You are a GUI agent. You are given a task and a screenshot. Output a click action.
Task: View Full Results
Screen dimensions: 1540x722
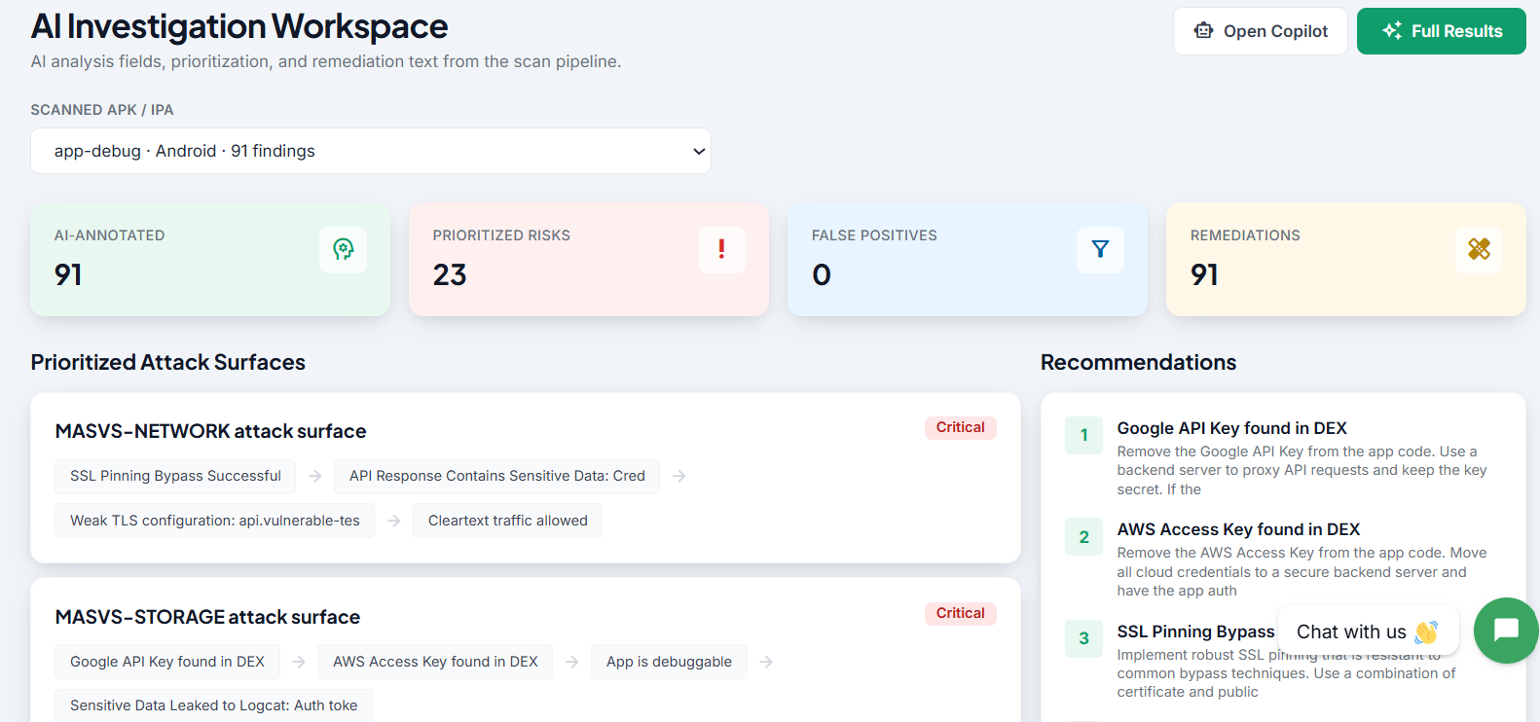[1442, 31]
